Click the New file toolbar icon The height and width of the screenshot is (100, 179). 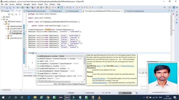[2, 7]
